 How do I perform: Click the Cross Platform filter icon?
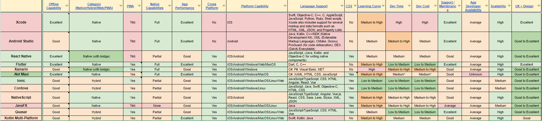[x=224, y=6]
